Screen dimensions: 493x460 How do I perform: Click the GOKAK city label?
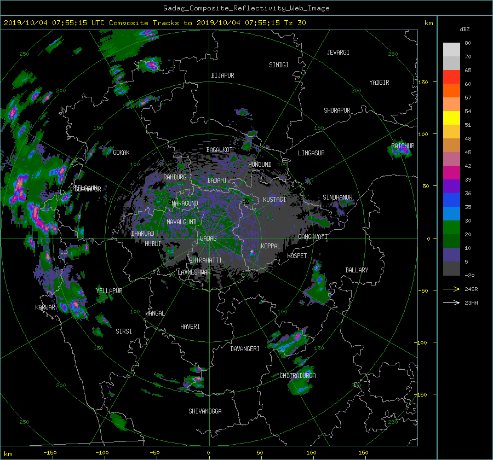121,153
